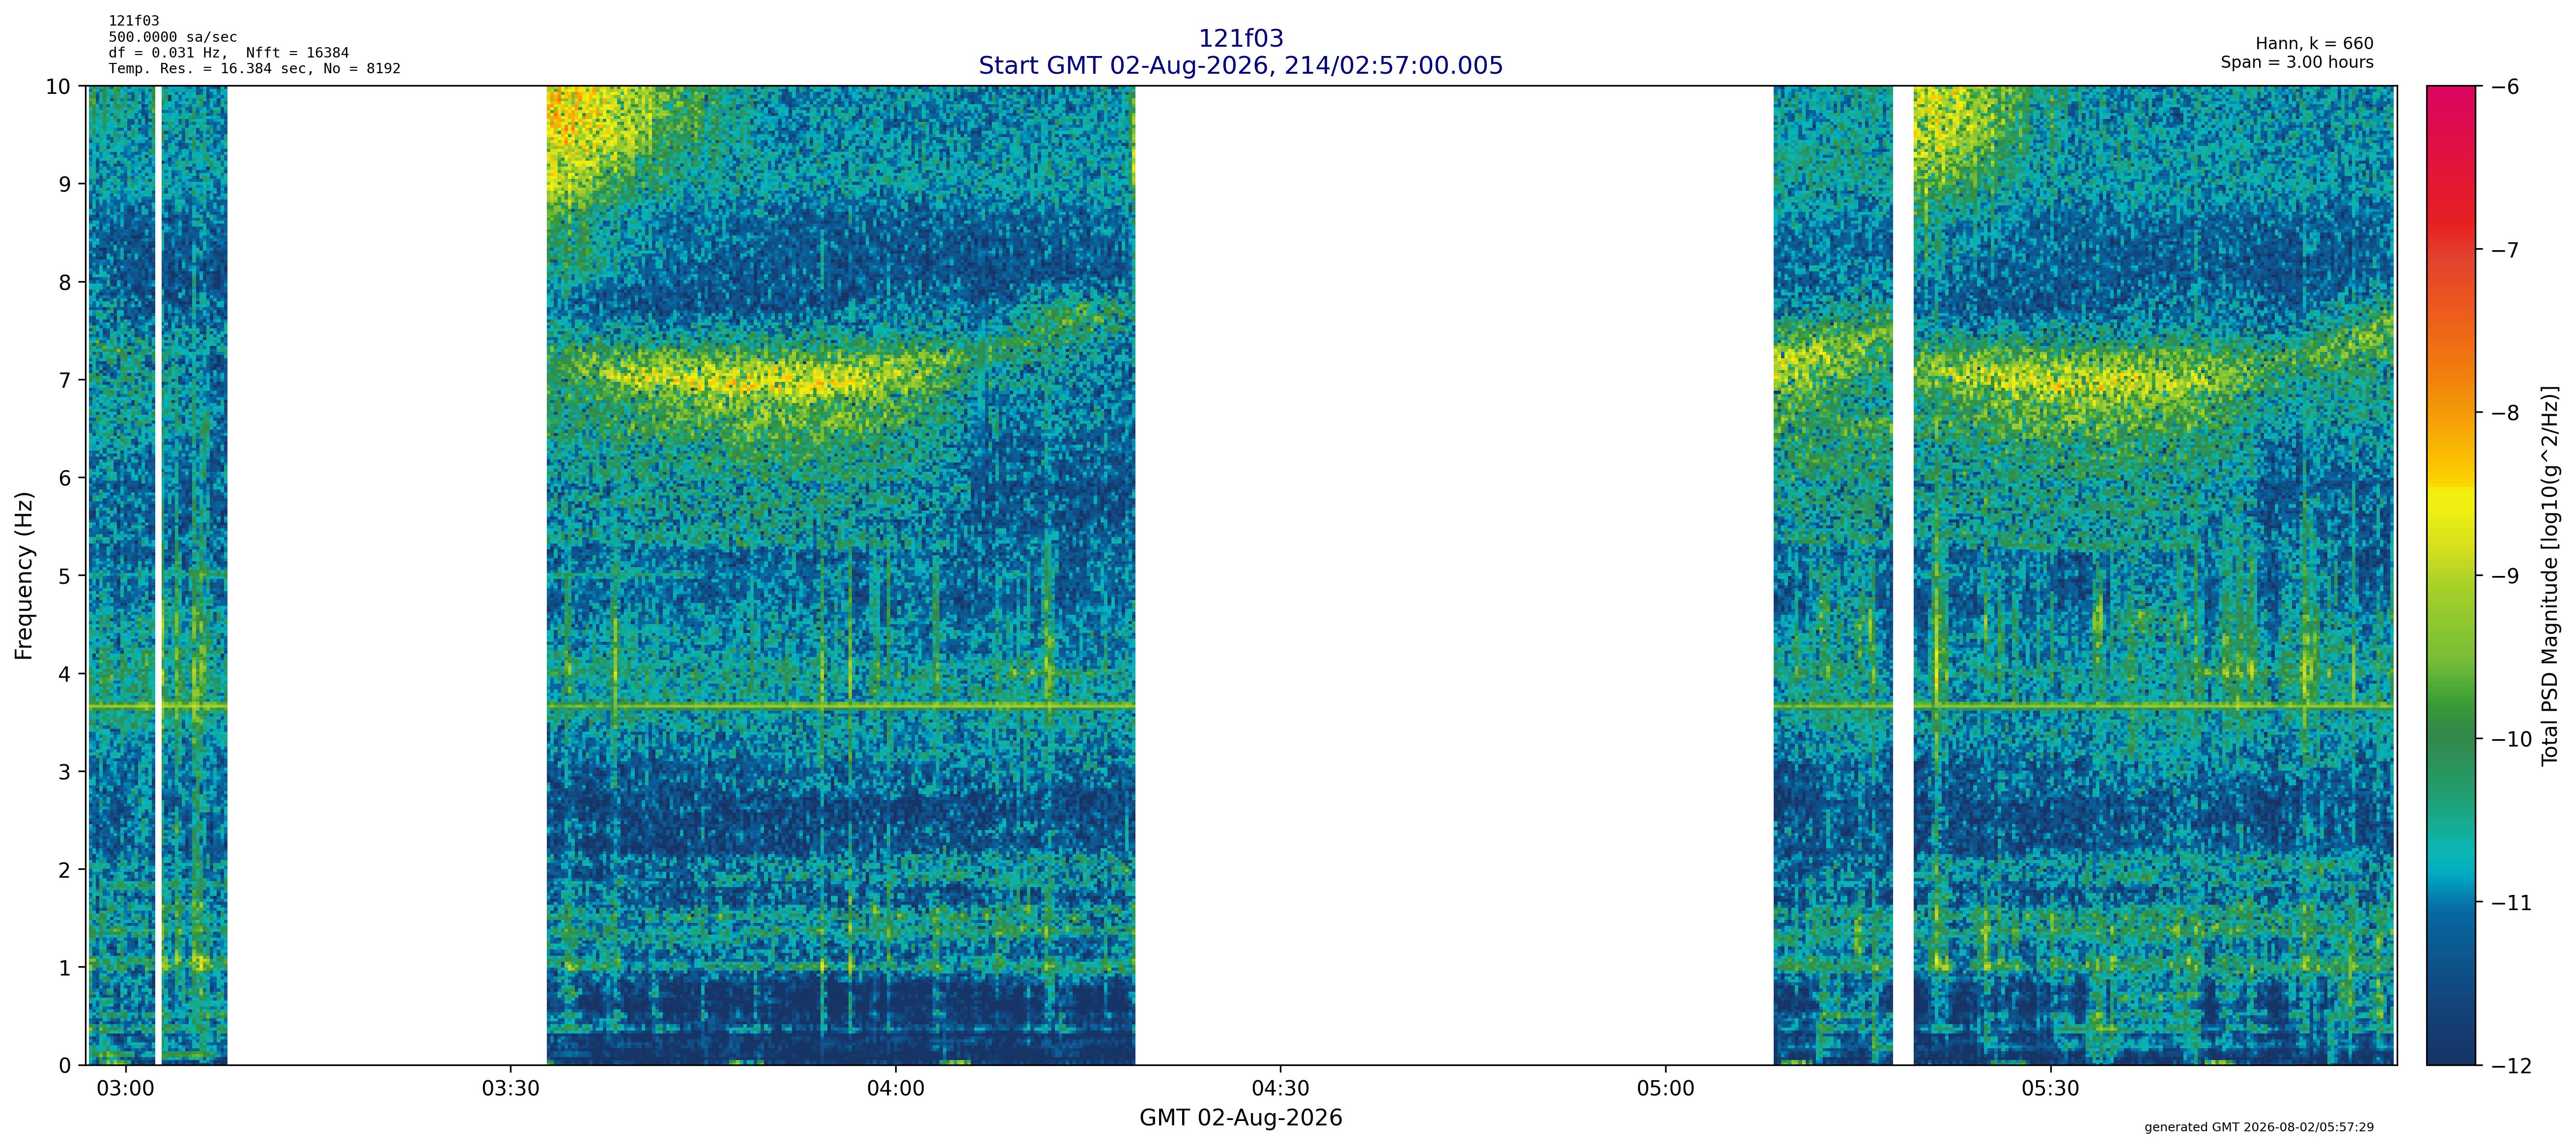Select the "Span = 3.00 hours" text
This screenshot has width=2576, height=1148.
click(x=2297, y=62)
